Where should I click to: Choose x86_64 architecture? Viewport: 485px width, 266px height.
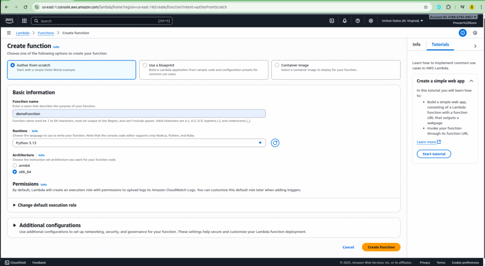(x=15, y=172)
